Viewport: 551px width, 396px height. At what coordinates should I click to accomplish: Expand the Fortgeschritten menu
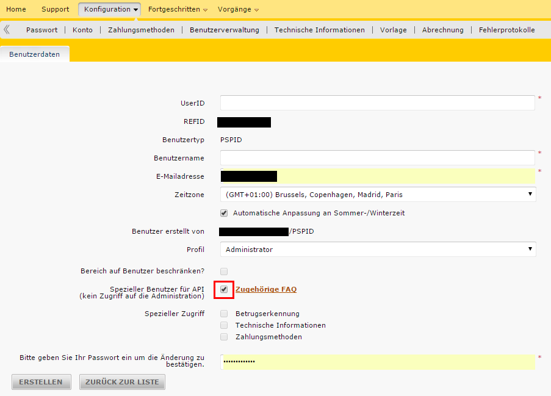pyautogui.click(x=178, y=9)
